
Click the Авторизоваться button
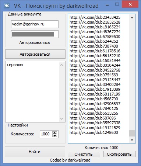tap(35, 54)
